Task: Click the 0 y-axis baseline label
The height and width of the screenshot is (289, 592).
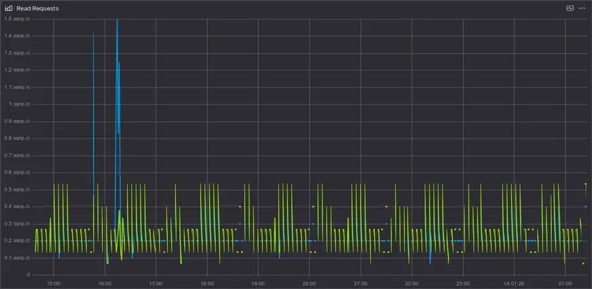Action: [29, 275]
